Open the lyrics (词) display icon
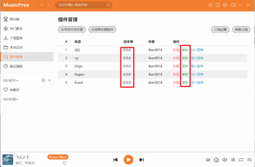 [x=233, y=160]
